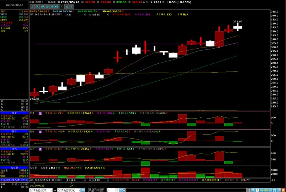286x192 pixels.
Task: Select the monthly (月) timeframe button
Action: [x=71, y=7]
